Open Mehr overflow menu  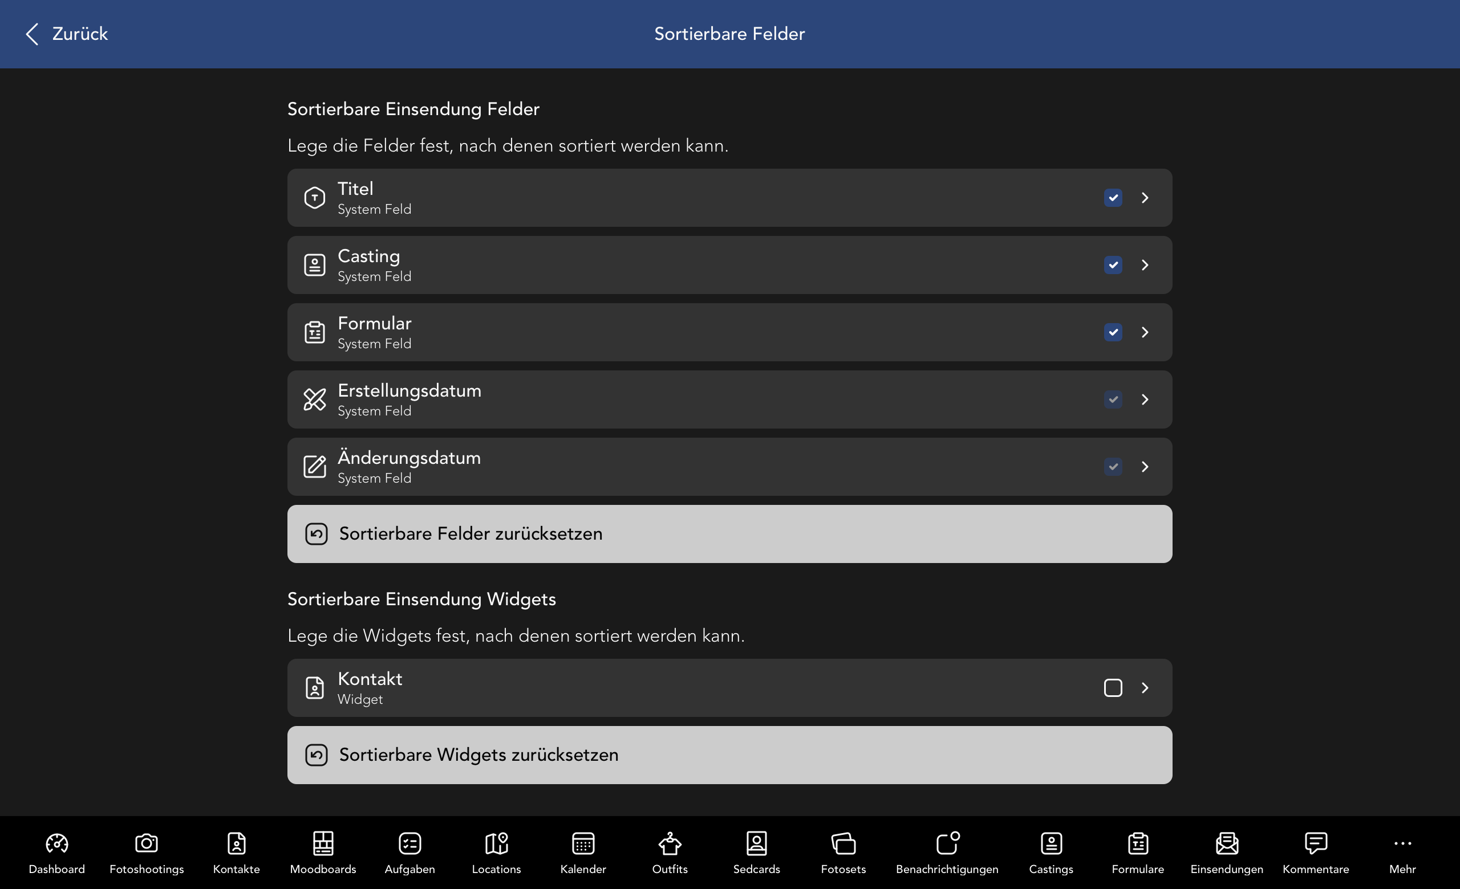[1402, 854]
